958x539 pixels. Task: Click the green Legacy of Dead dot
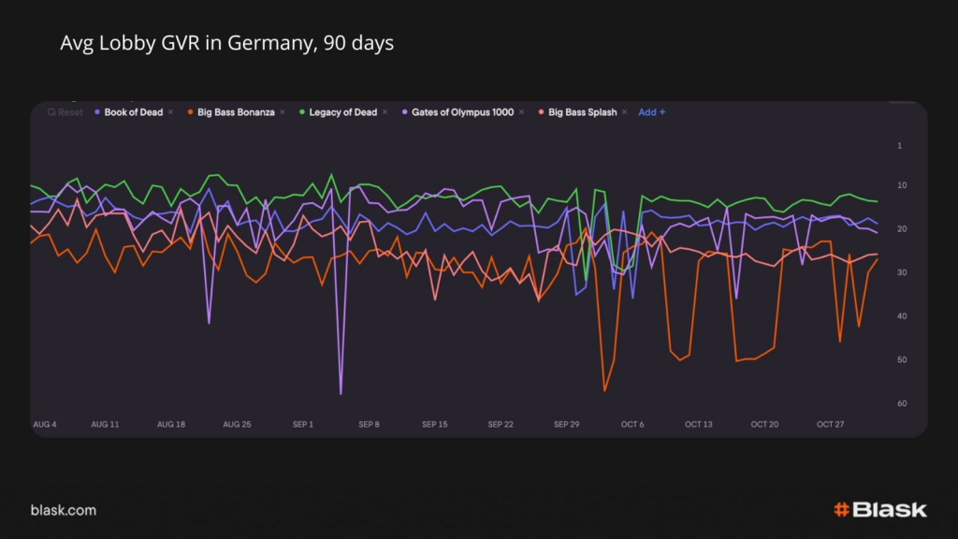(302, 112)
